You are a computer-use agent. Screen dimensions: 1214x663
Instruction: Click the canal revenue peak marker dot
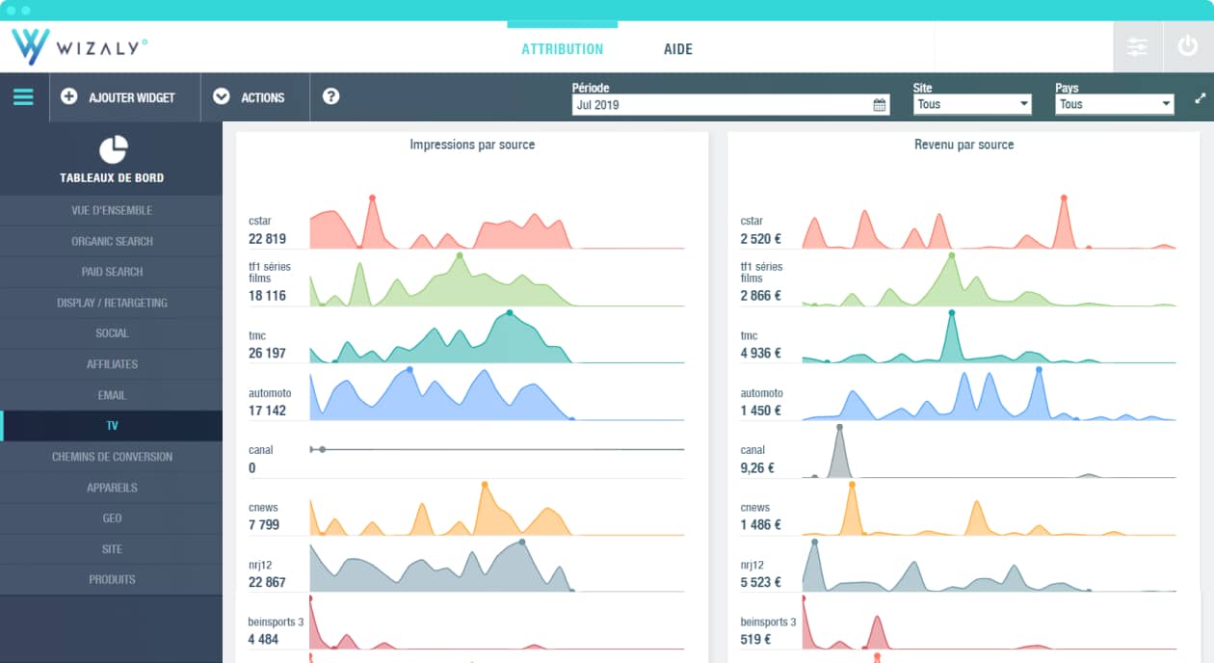pyautogui.click(x=839, y=427)
